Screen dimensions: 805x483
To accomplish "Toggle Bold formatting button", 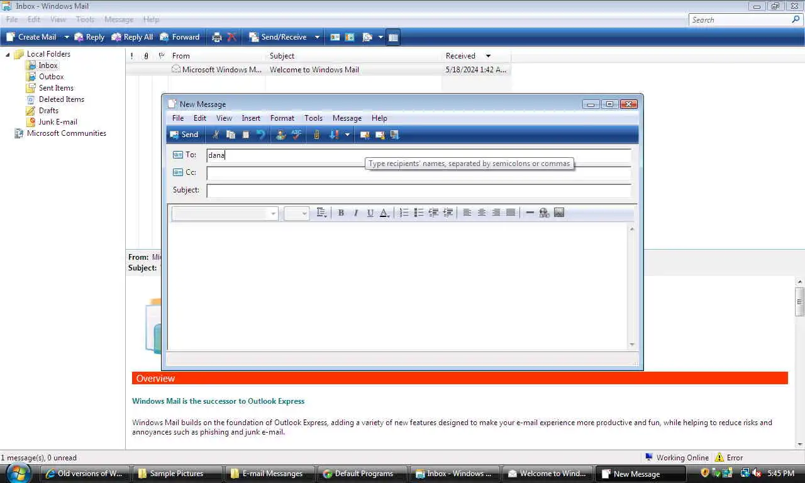I will pos(341,213).
